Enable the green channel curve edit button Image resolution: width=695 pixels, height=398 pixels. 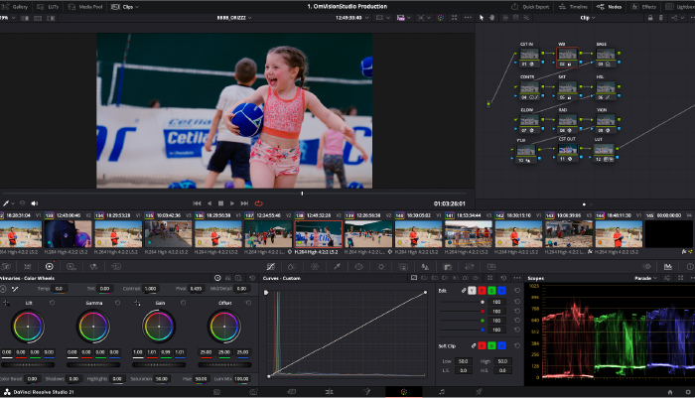point(491,291)
